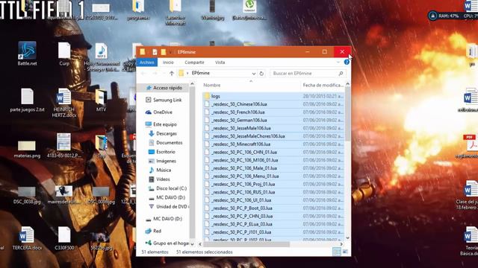Select C330F500 desktop file
This screenshot has width=478, height=268.
[64, 238]
